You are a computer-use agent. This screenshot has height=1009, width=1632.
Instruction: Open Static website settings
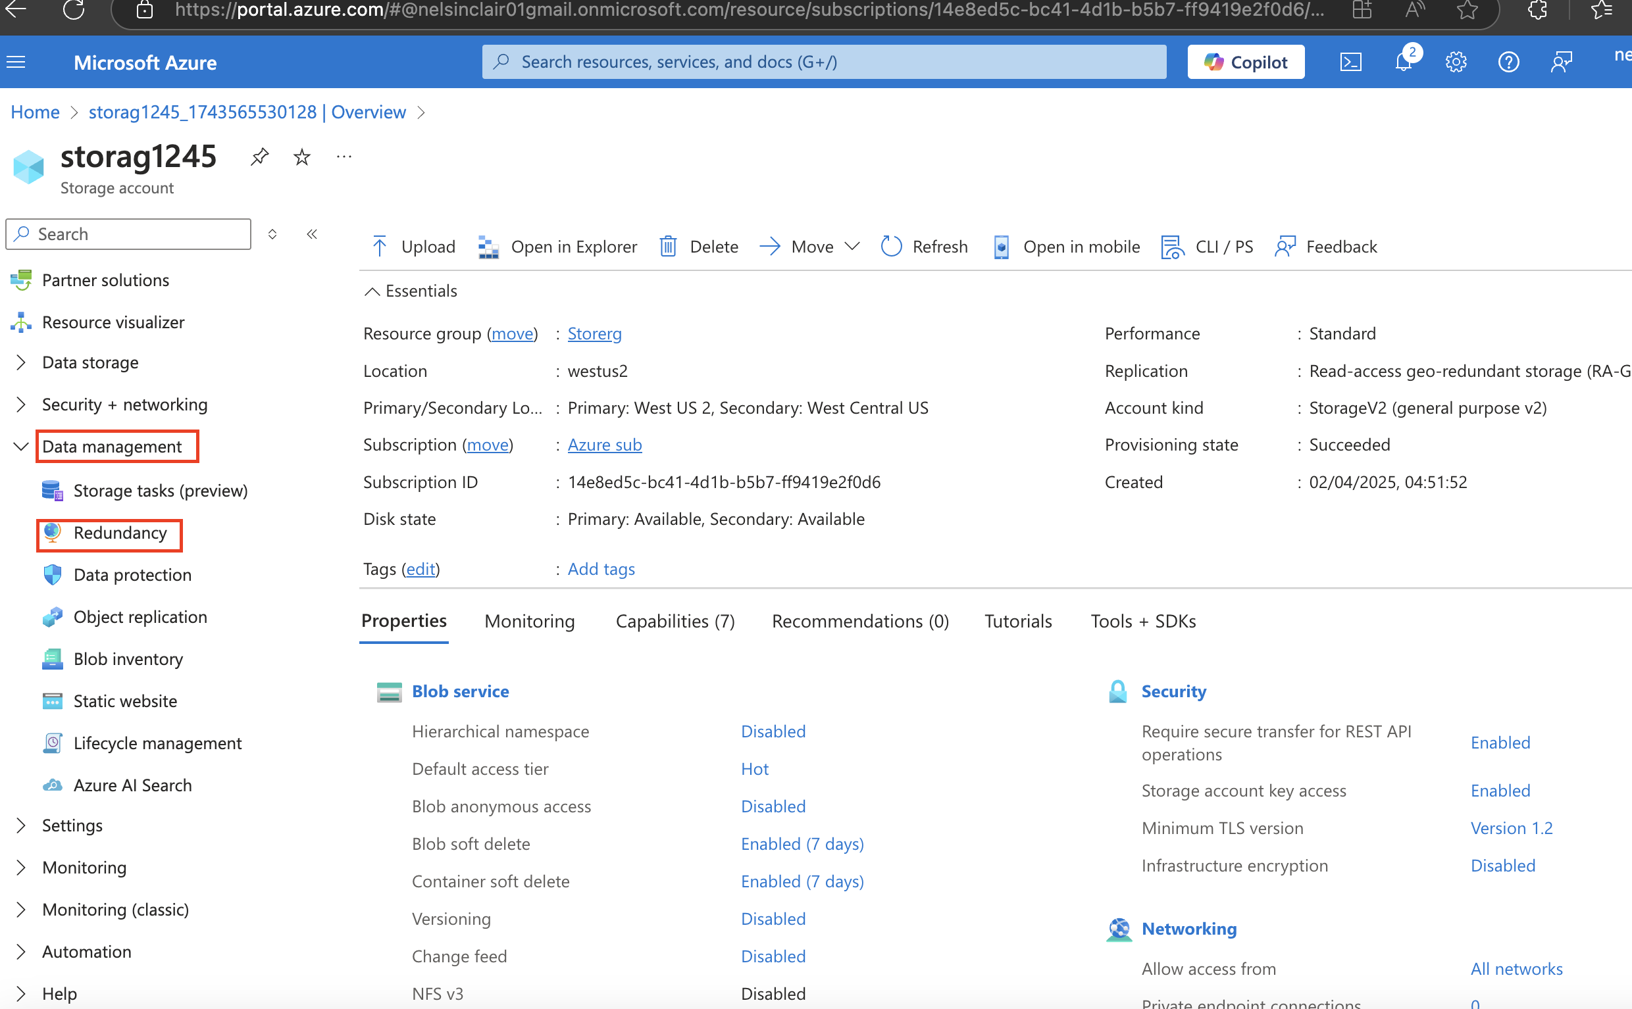point(125,701)
